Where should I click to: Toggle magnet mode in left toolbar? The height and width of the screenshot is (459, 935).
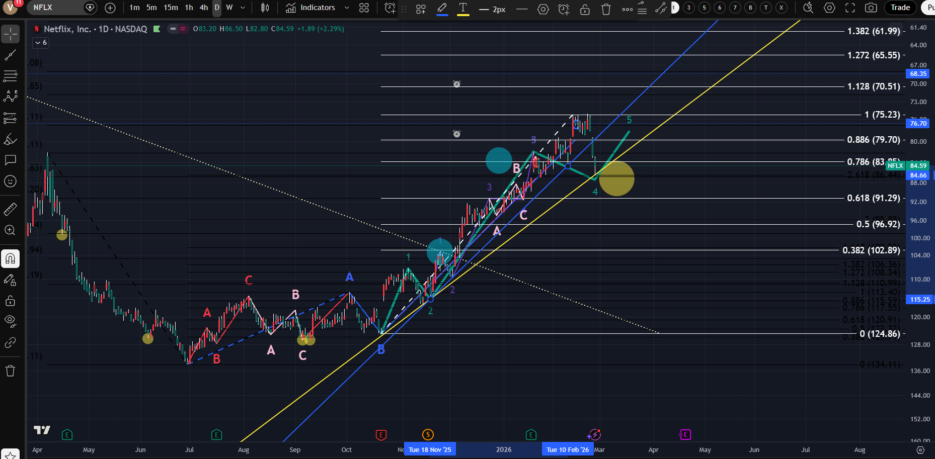(x=10, y=259)
